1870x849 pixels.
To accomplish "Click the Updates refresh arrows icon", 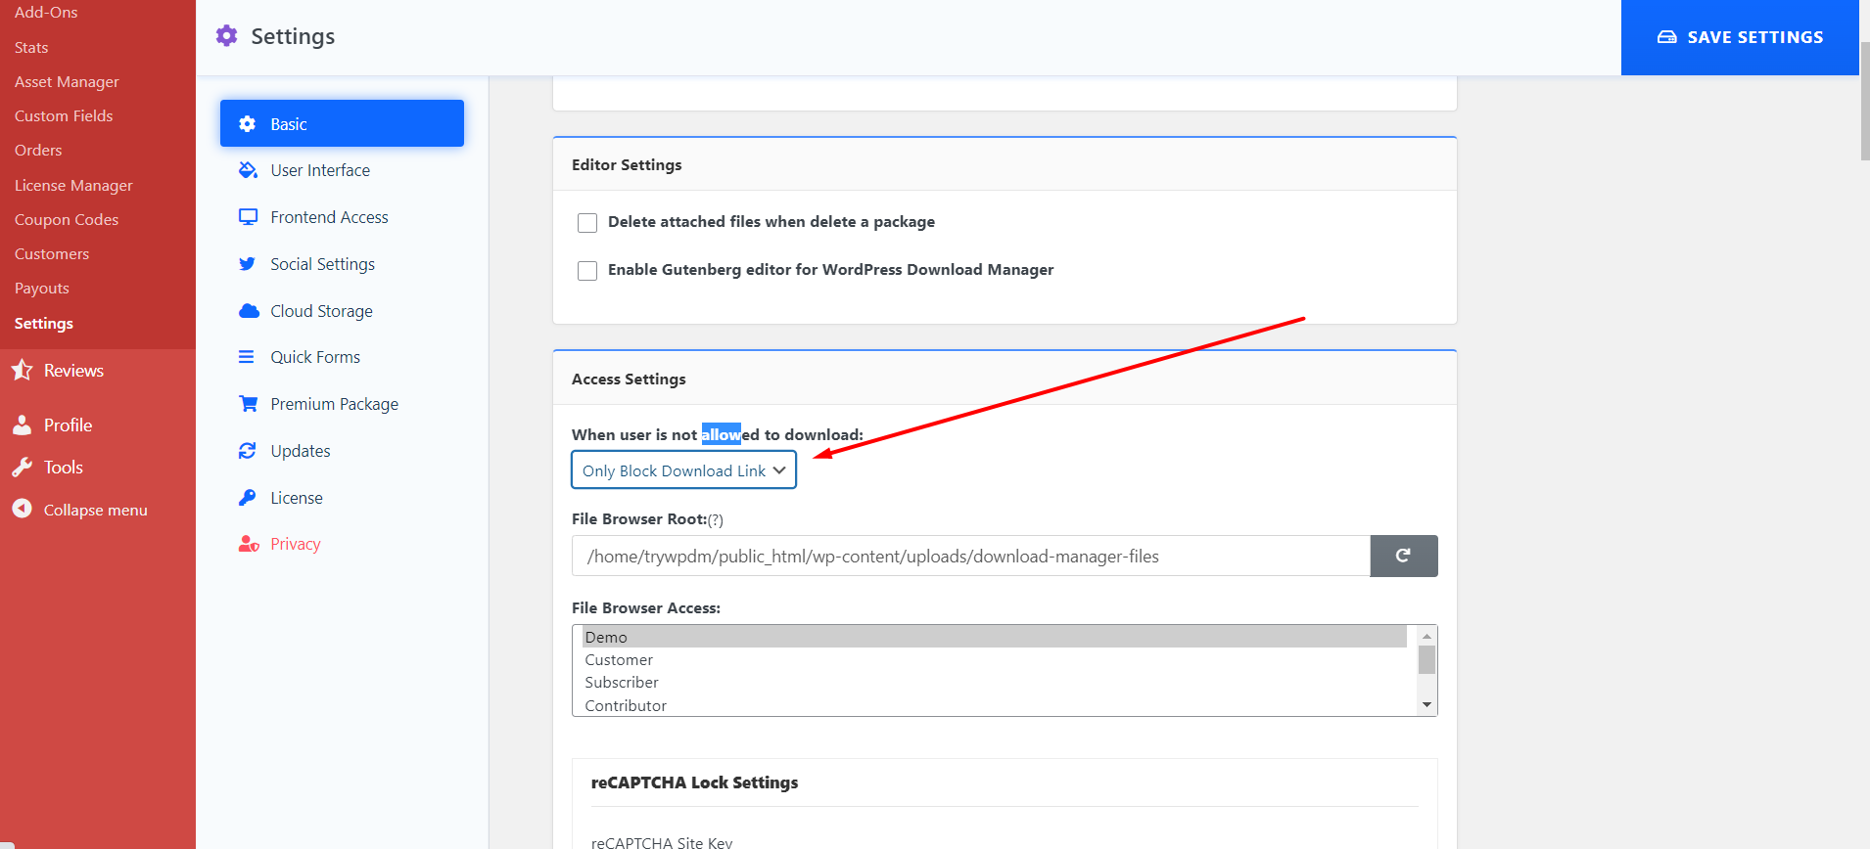I will click(248, 451).
